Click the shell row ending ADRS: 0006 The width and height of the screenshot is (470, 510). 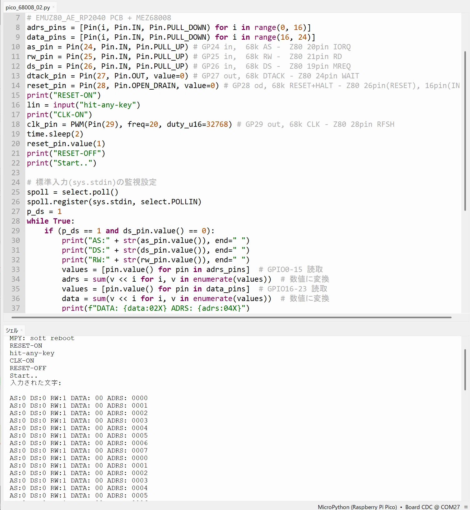78,443
